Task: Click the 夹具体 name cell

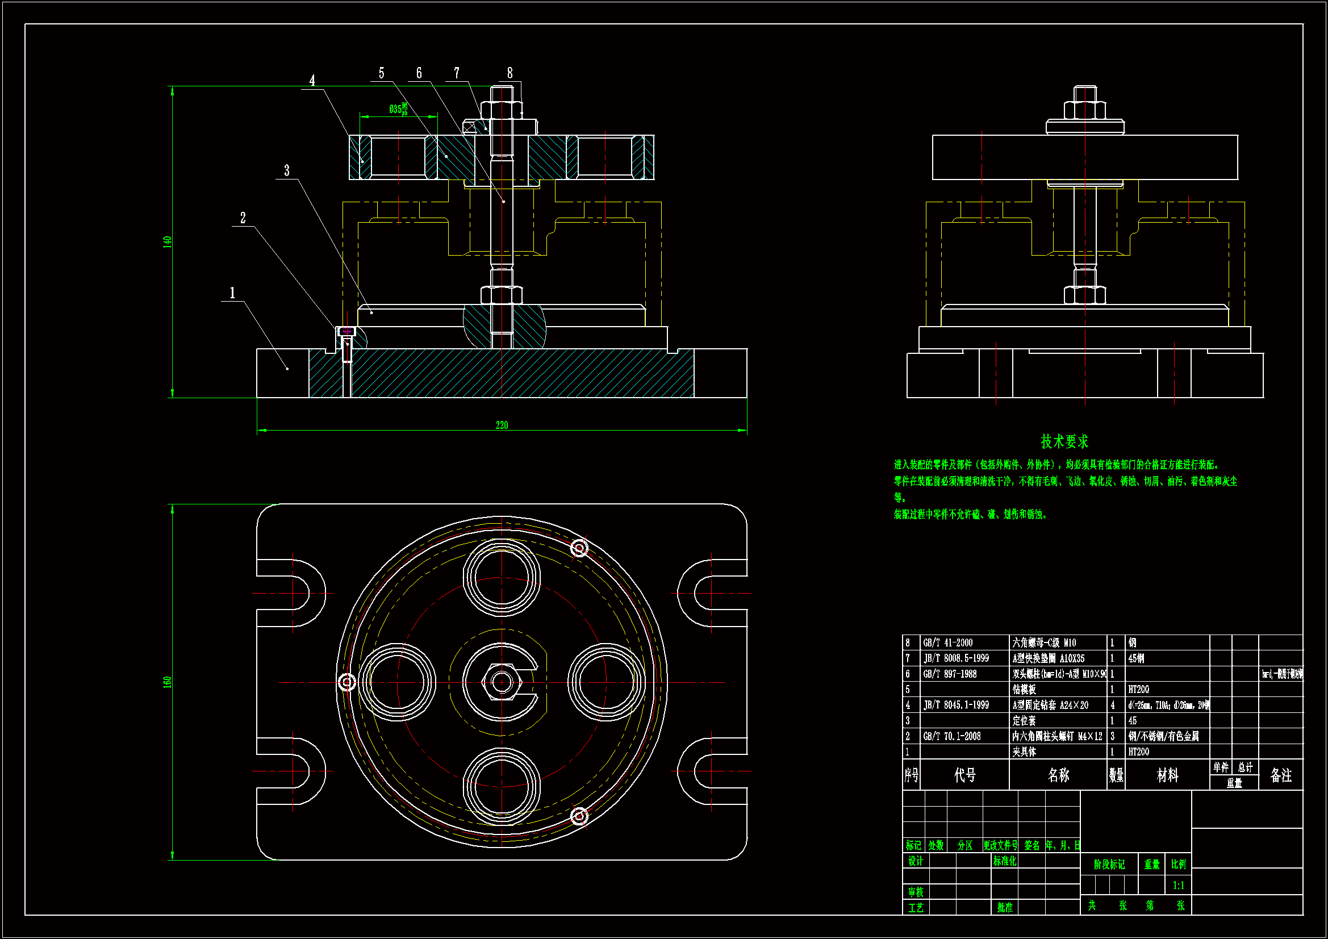Action: (1024, 752)
